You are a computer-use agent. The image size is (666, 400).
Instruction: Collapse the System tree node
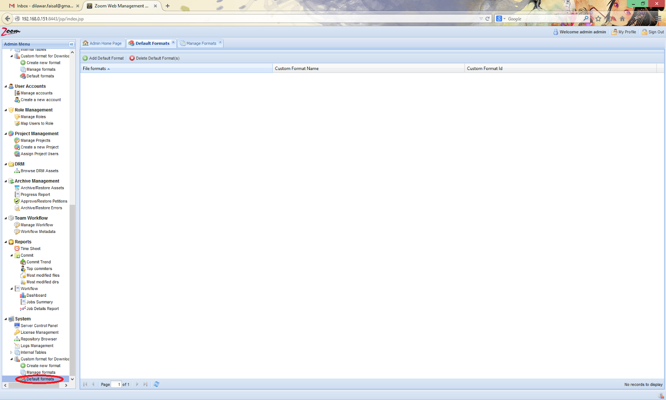click(x=6, y=319)
